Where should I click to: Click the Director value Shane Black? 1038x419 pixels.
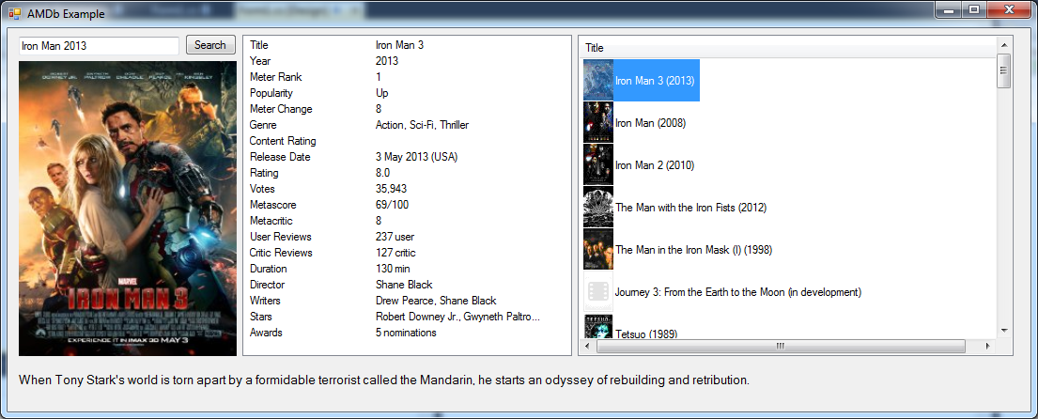[404, 285]
